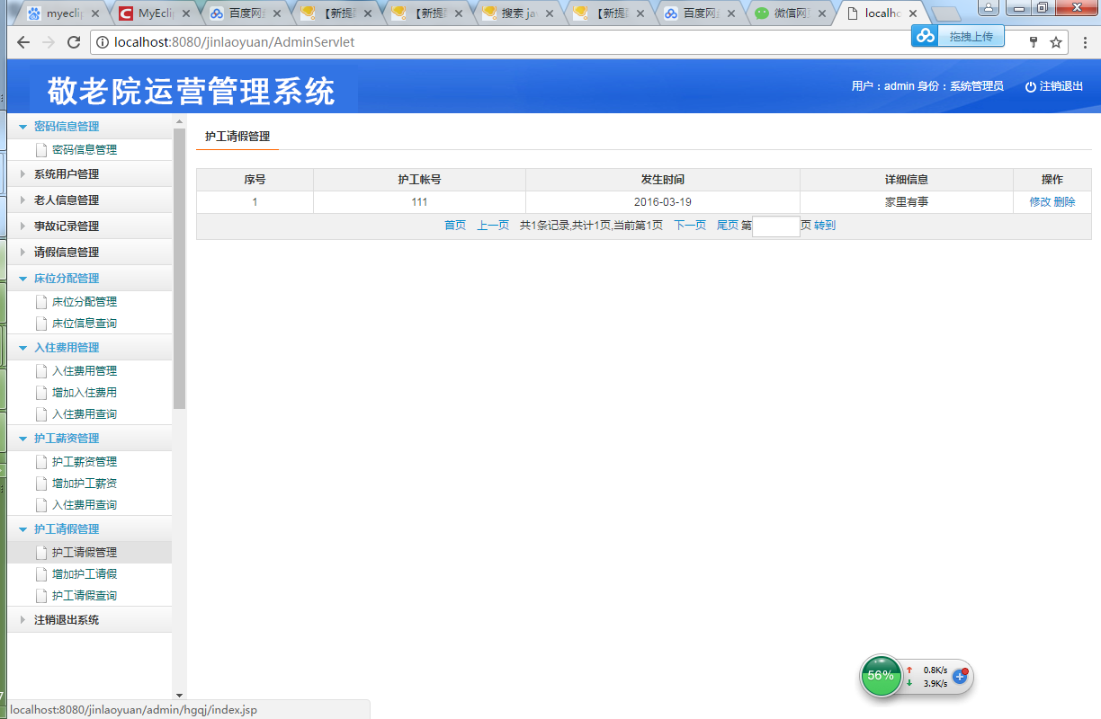Click the sidebar scroll up arrow
Image resolution: width=1101 pixels, height=719 pixels.
(179, 121)
